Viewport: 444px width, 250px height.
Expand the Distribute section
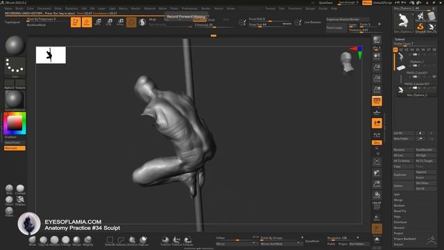[x=400, y=222]
